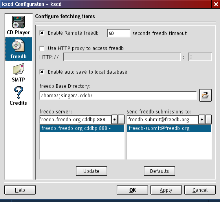Open the SMTP envelope settings page
The height and width of the screenshot is (202, 220).
coord(18,73)
